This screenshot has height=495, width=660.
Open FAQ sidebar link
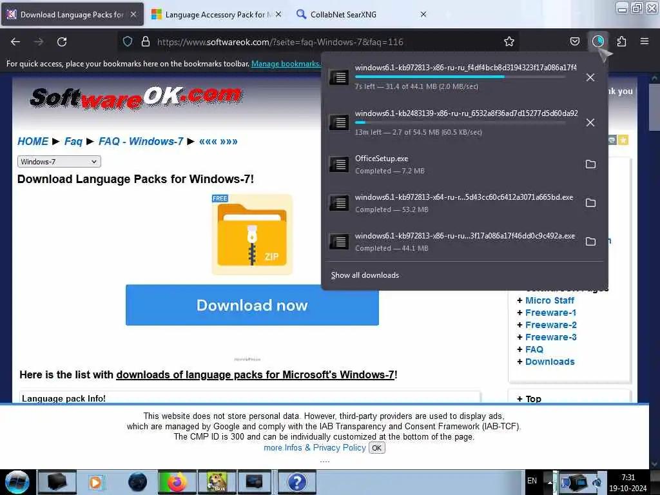point(534,349)
